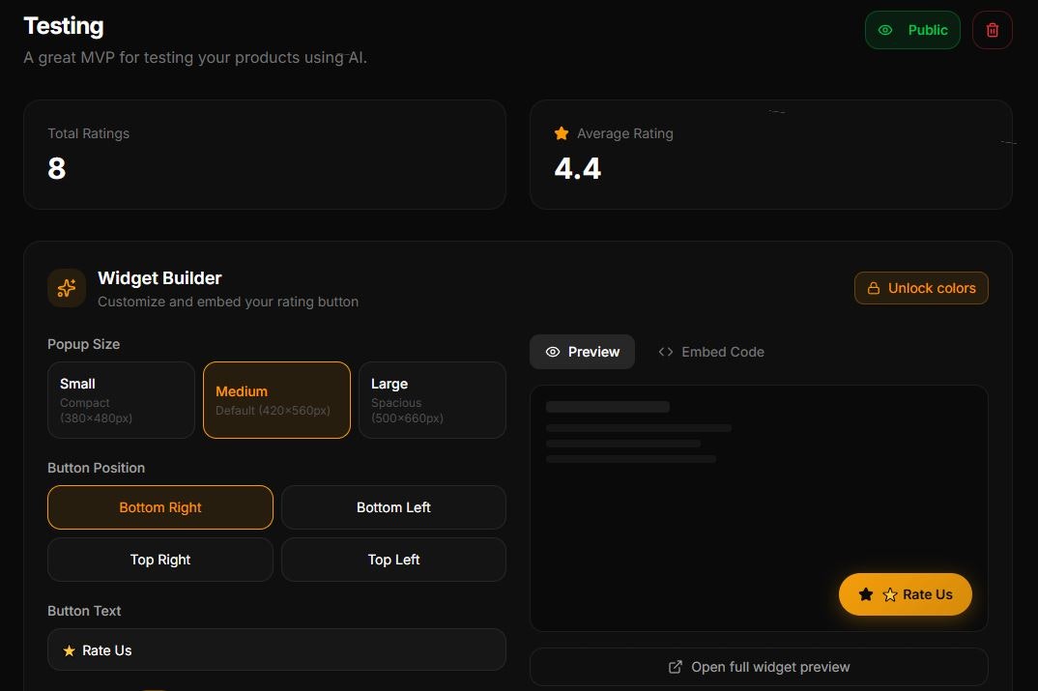Select the Medium popup size option
1038x691 pixels.
pos(276,399)
